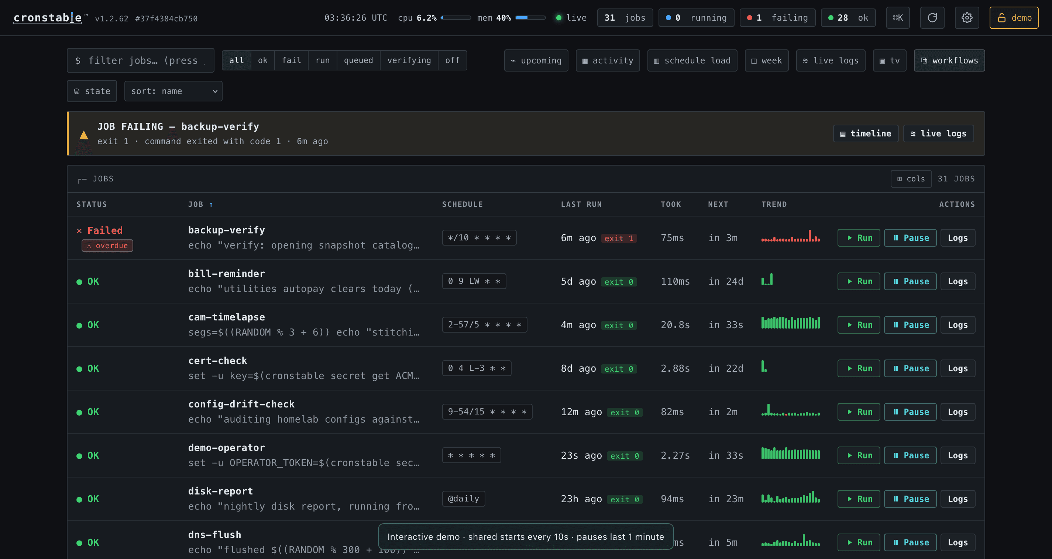Filter jobs by verifying status
The image size is (1052, 559).
click(x=409, y=60)
